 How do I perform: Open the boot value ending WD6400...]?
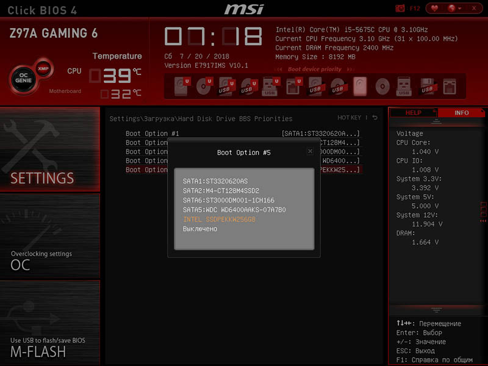click(340, 160)
